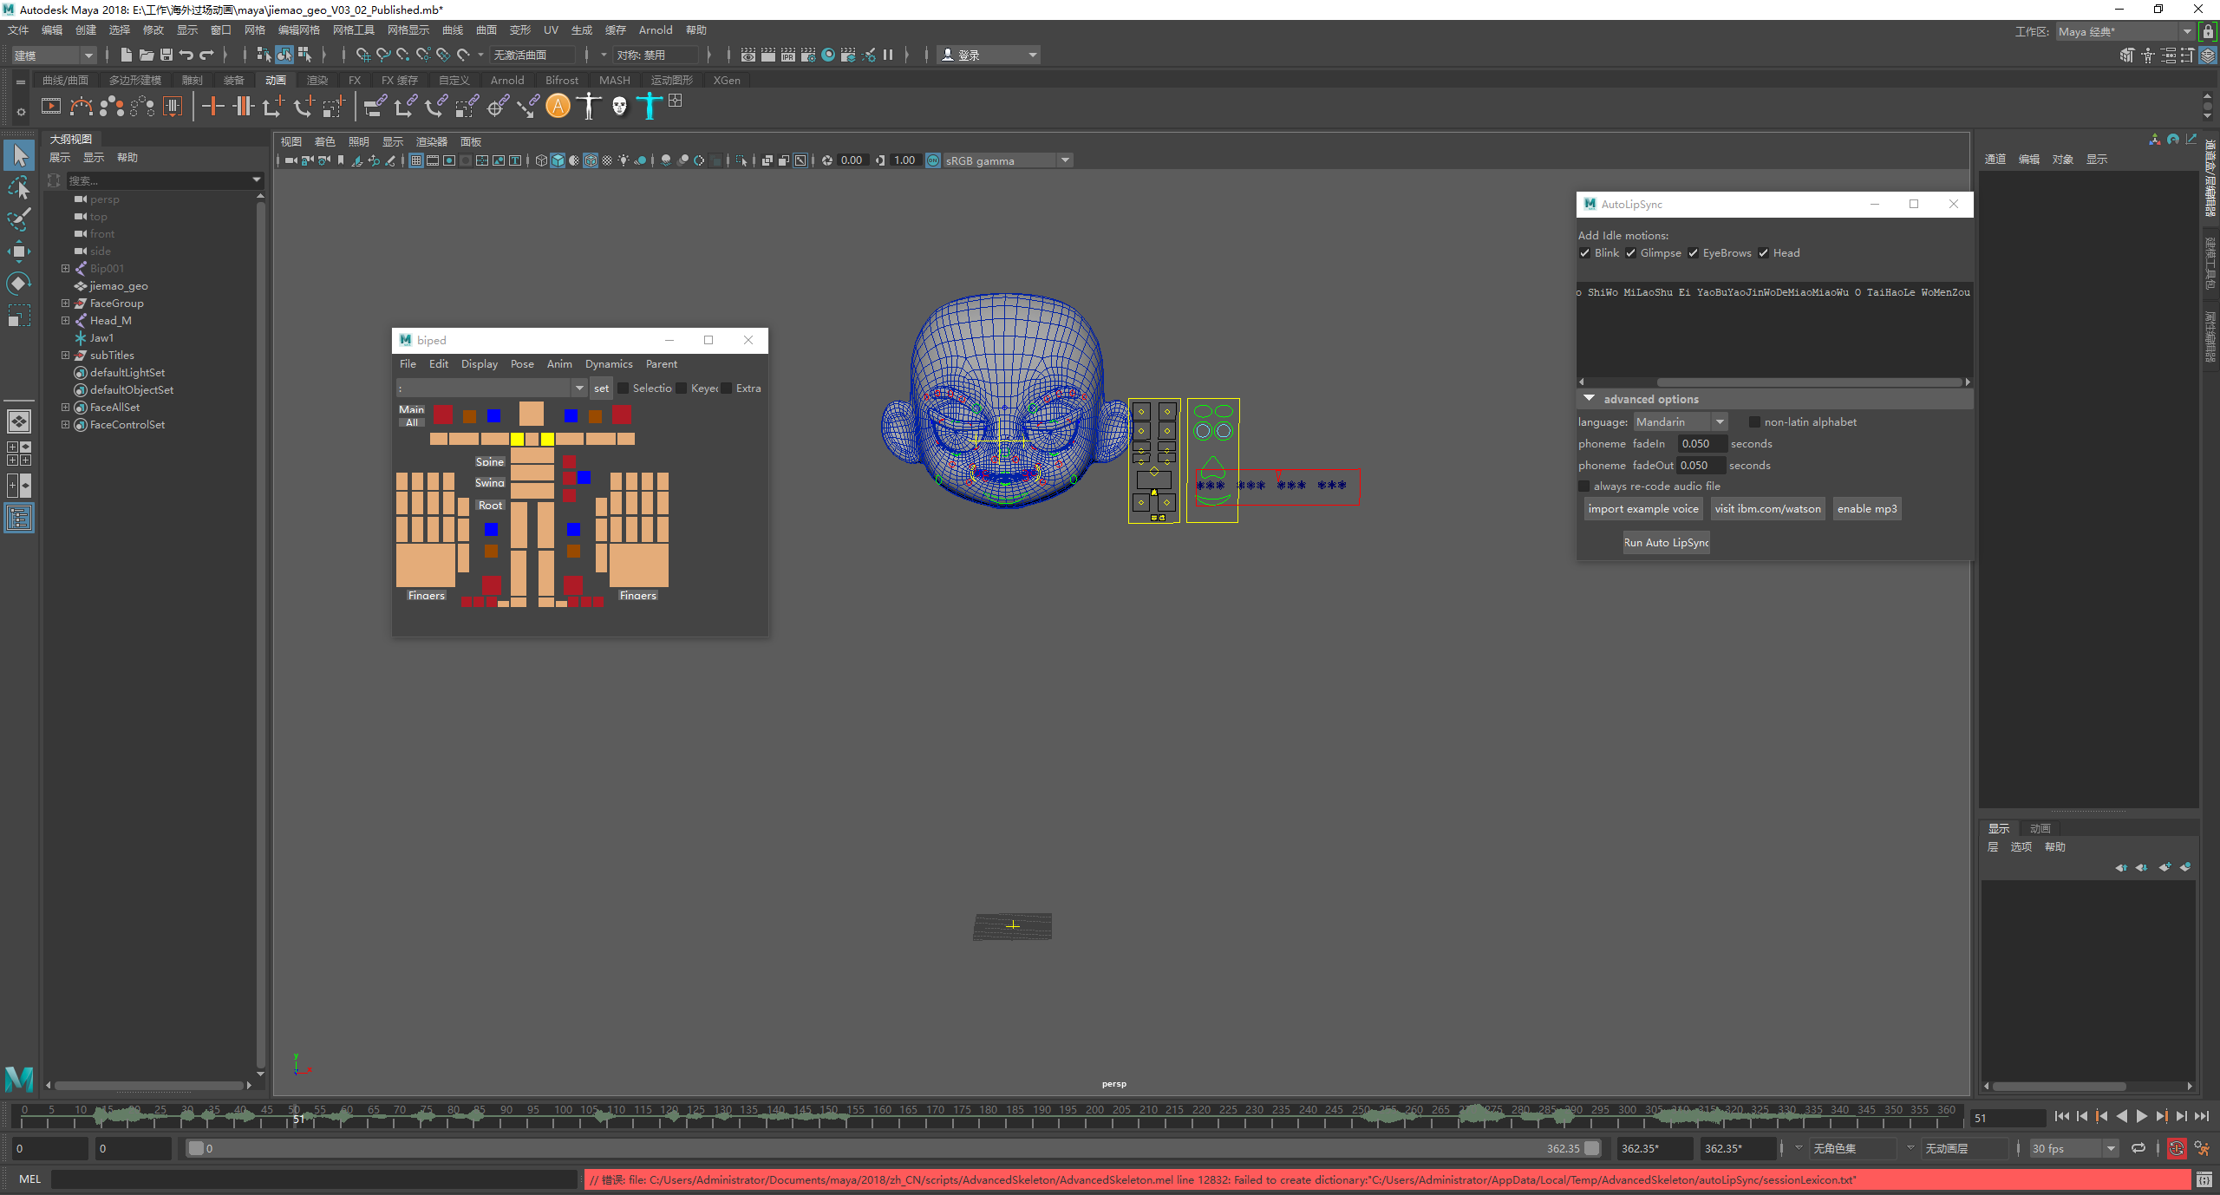Toggle the Keyed checkbox in biped window

682,389
